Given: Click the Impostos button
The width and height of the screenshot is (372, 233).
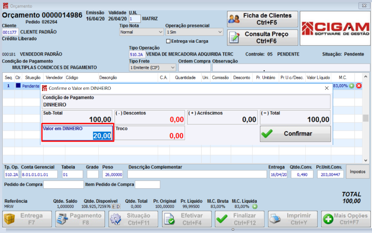Looking at the screenshot, I should click(x=357, y=171).
